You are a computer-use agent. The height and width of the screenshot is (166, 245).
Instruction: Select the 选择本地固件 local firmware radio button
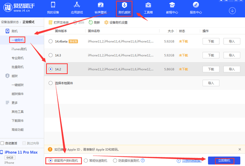[x=51, y=83]
